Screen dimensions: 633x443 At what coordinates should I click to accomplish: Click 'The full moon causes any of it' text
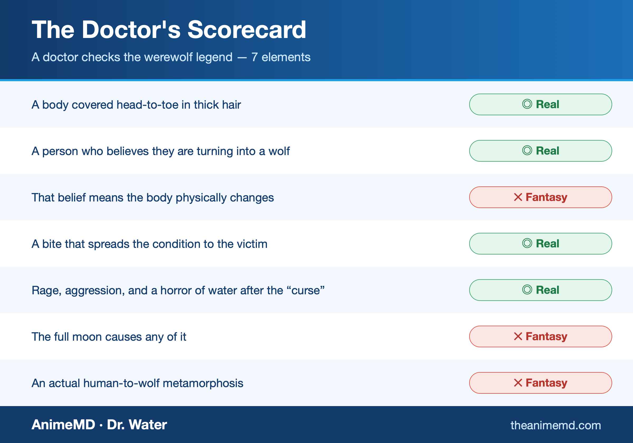109,337
